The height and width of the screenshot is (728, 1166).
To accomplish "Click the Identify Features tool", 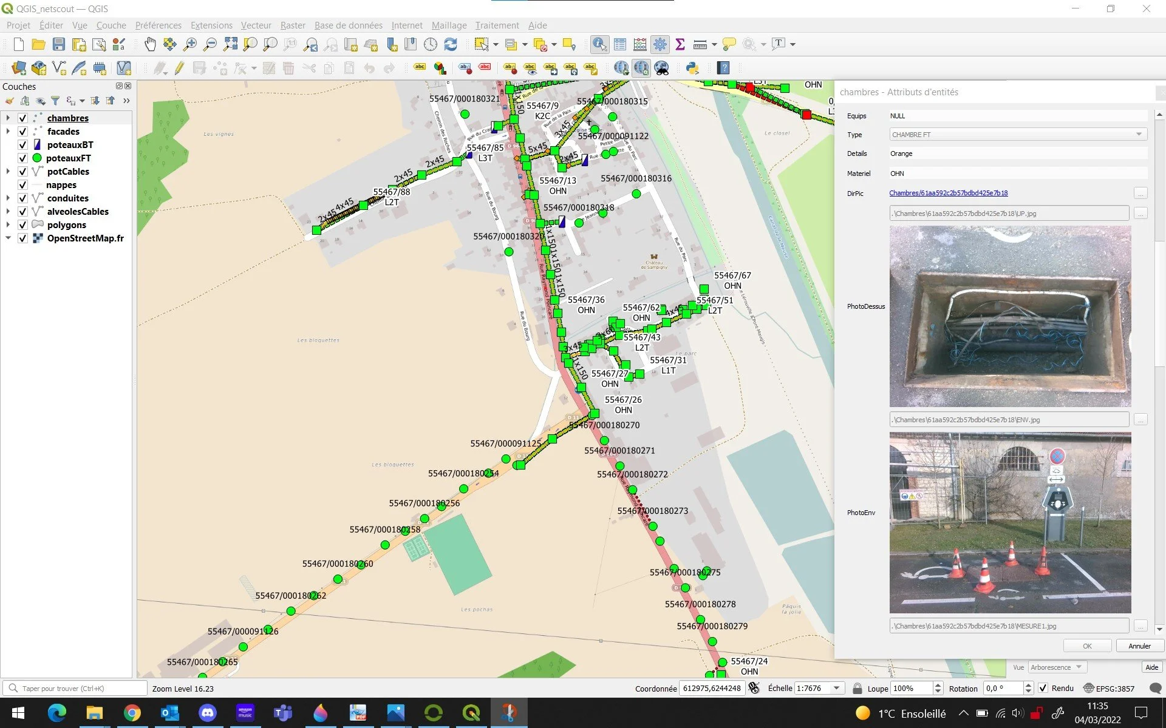I will pos(599,44).
